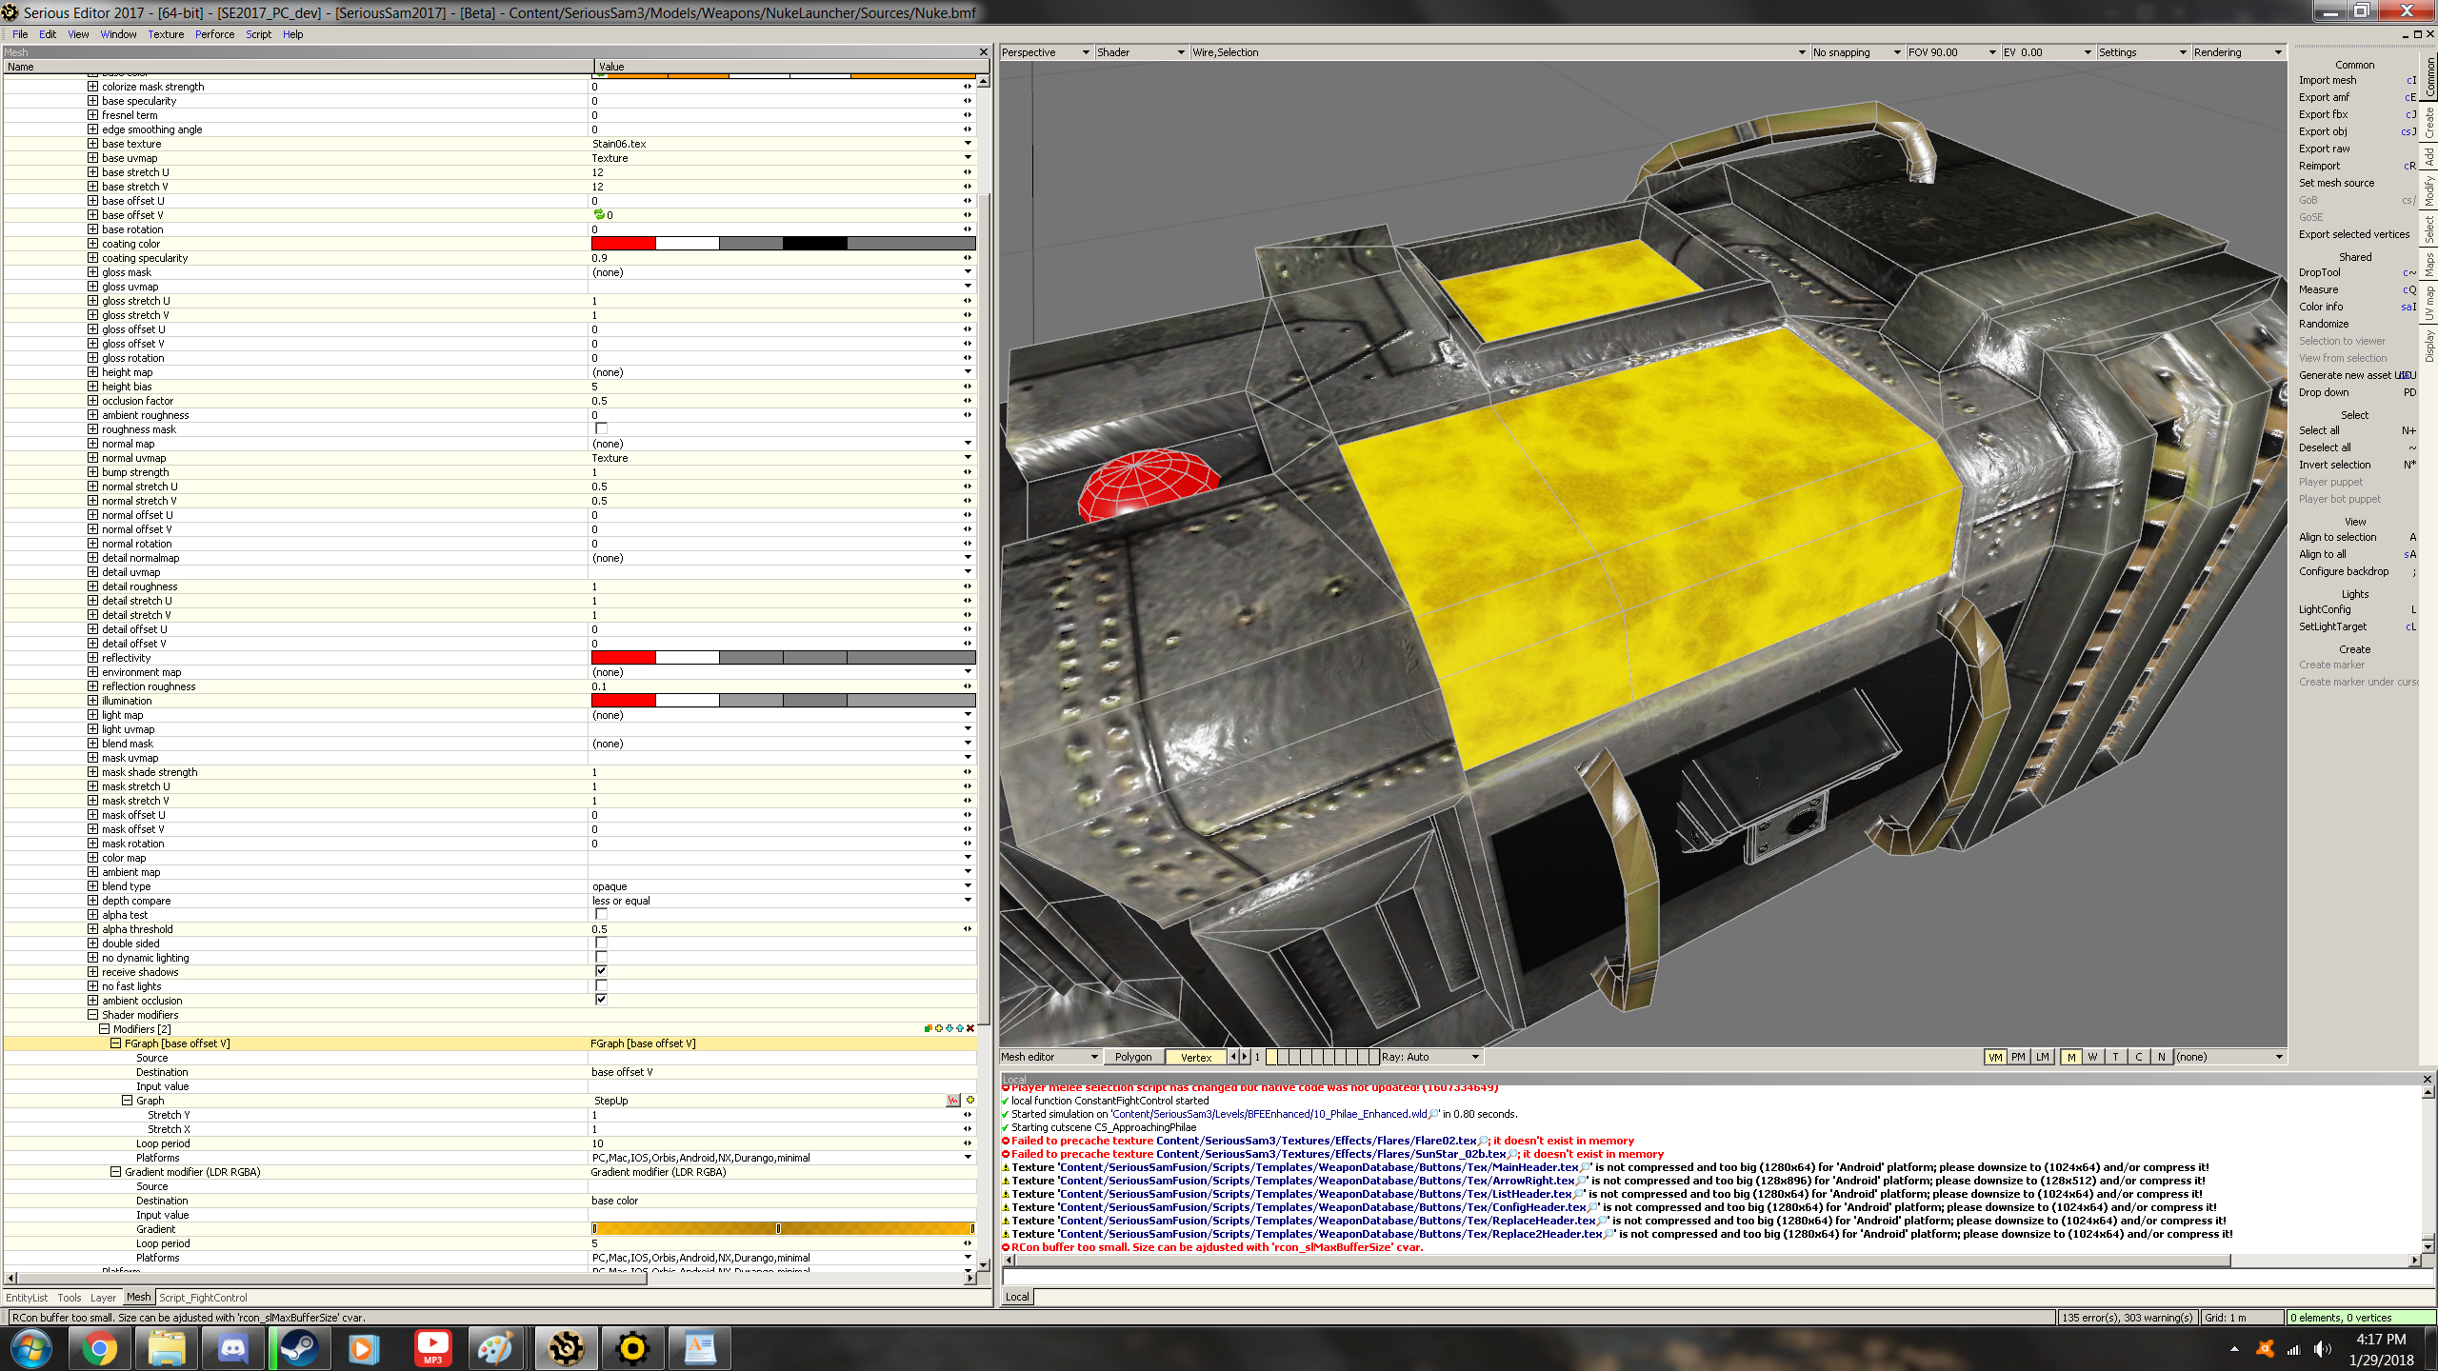Delete modifier with the red X icon

pos(970,1028)
